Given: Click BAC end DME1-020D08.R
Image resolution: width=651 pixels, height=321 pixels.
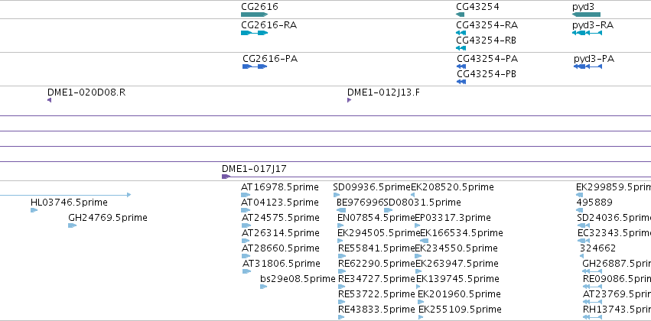Looking at the screenshot, I should [x=86, y=92].
